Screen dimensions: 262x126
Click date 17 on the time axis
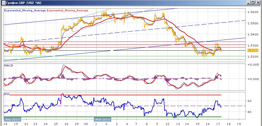[x=218, y=124]
